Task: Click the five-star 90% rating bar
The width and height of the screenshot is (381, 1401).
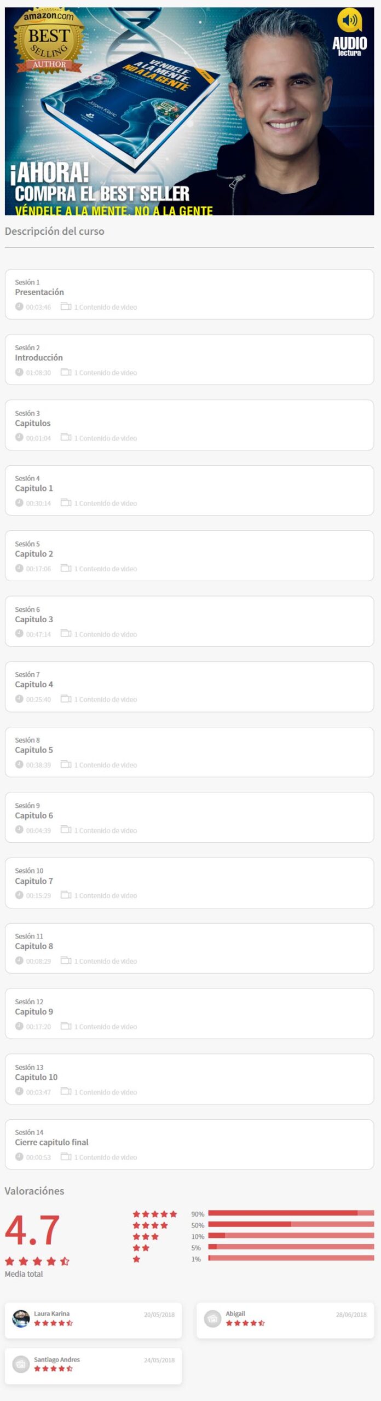Action: 291,1213
